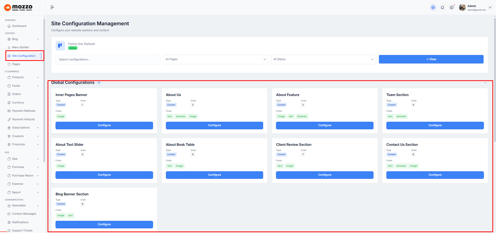Viewport: 496px width, 233px height.
Task: Open the language globe icon
Action: (433, 7)
